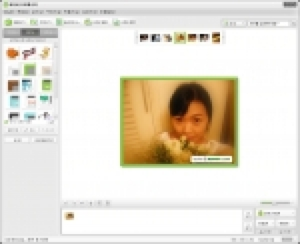
Task: Select the brown frame template in left panel
Action: (x=13, y=86)
